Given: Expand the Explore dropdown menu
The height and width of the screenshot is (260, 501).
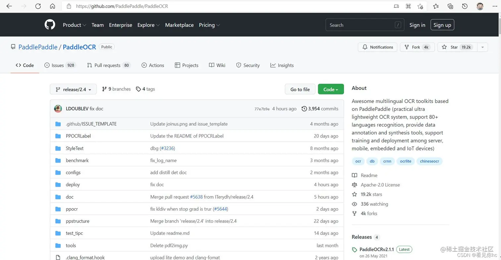Looking at the screenshot, I should pyautogui.click(x=148, y=25).
